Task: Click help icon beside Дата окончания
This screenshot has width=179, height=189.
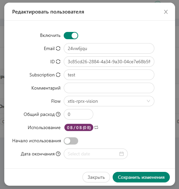Action: (58, 154)
